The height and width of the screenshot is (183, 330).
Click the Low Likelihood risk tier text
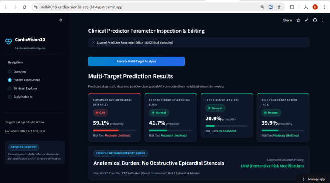(x=226, y=131)
